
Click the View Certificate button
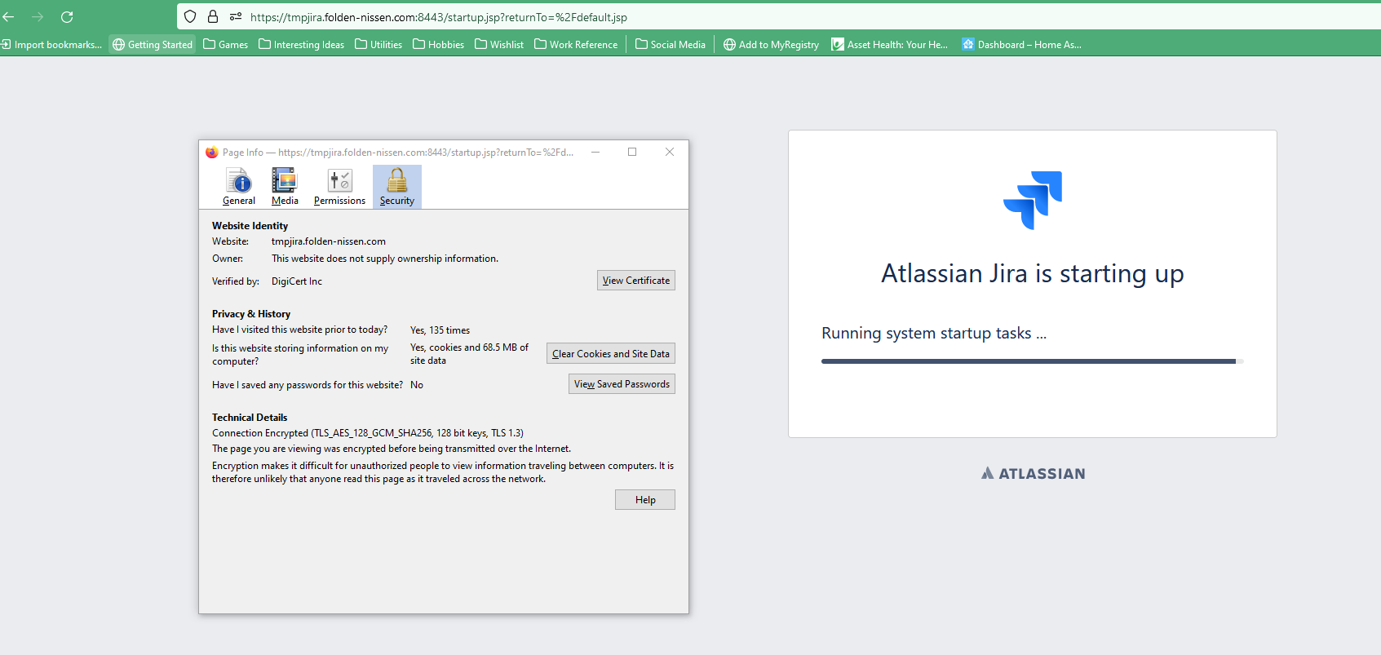(x=635, y=281)
